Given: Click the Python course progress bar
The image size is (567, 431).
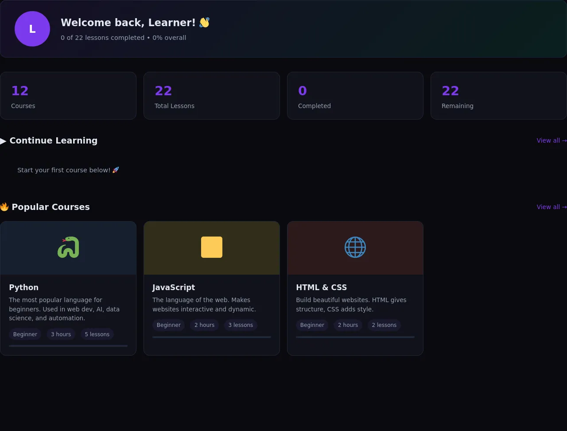Looking at the screenshot, I should pyautogui.click(x=68, y=346).
